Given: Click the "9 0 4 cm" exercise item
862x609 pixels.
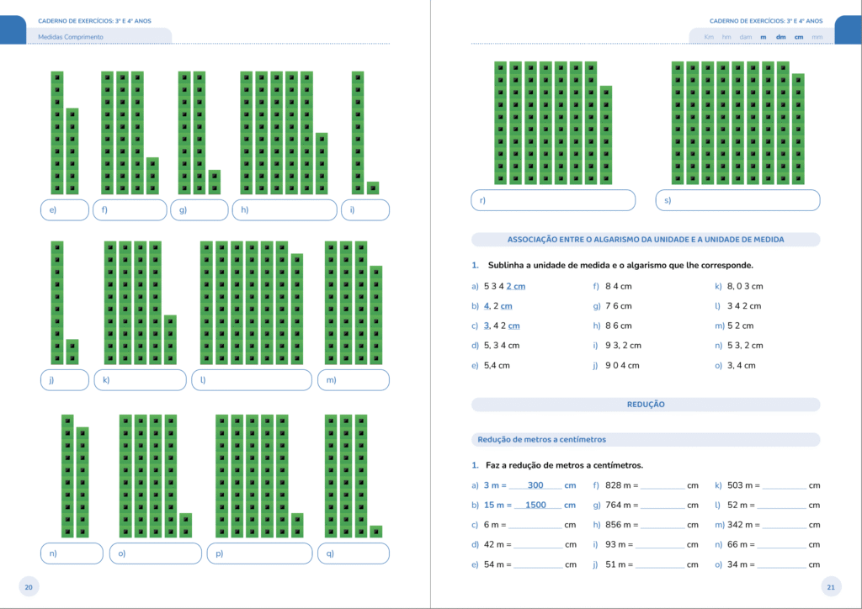Looking at the screenshot, I should pyautogui.click(x=622, y=366).
